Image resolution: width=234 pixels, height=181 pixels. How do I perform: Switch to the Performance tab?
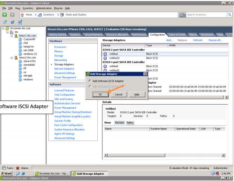point(139,35)
